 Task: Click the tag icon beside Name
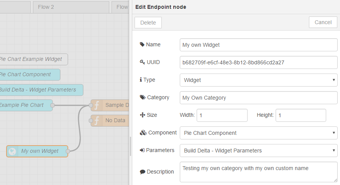[142, 44]
